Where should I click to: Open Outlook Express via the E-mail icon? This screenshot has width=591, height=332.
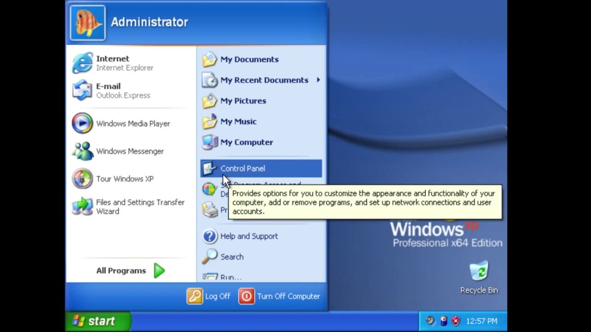click(x=82, y=90)
